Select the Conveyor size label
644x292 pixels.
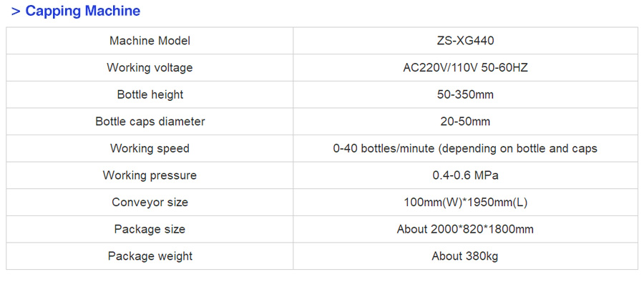[x=150, y=203]
